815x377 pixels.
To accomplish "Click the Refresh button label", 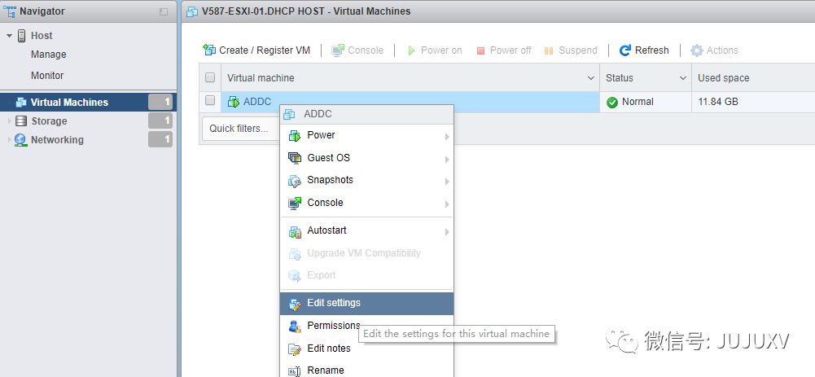I will pos(652,50).
